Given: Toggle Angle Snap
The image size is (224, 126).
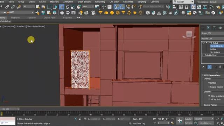Looking at the screenshot, I should (x=122, y=7).
